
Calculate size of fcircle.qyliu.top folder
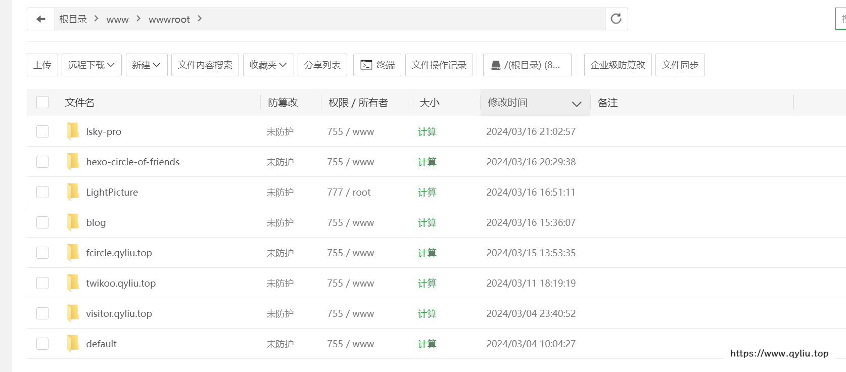point(427,253)
